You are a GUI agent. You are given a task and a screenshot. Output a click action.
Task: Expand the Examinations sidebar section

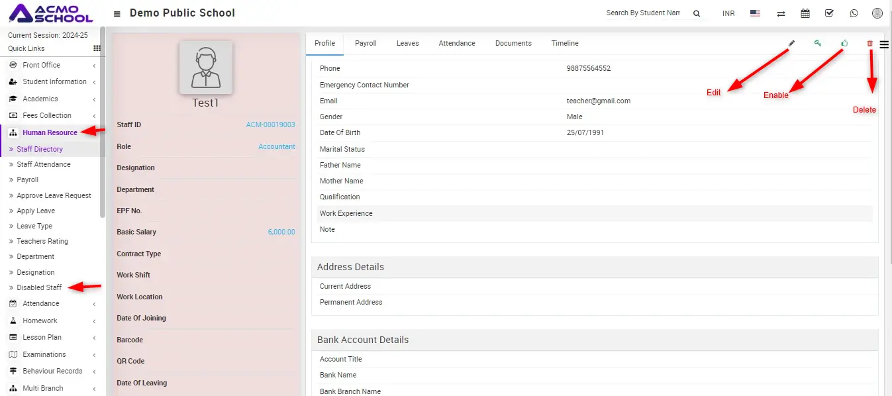pyautogui.click(x=44, y=354)
